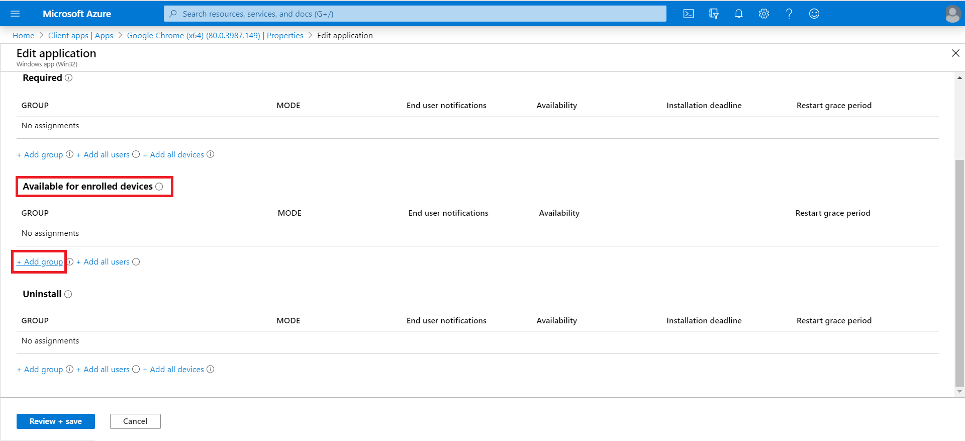Open Cloud Shell from the top bar
The height and width of the screenshot is (441, 965).
pyautogui.click(x=689, y=14)
